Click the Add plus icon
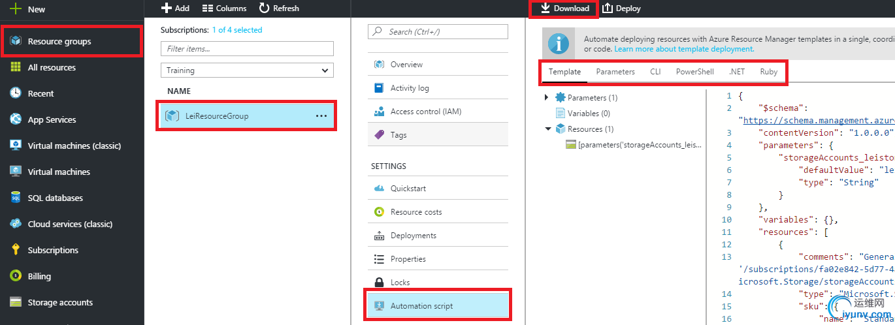The width and height of the screenshot is (895, 325). pyautogui.click(x=166, y=8)
